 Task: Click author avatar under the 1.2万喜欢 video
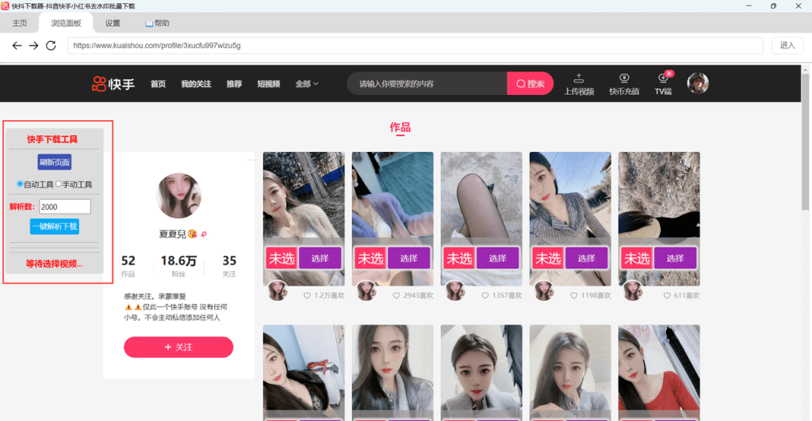click(278, 291)
